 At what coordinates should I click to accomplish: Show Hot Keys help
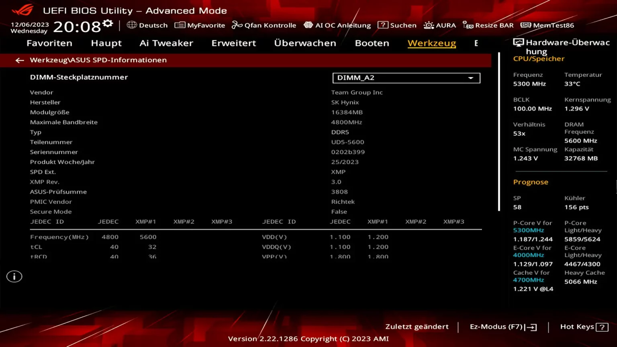pos(584,327)
